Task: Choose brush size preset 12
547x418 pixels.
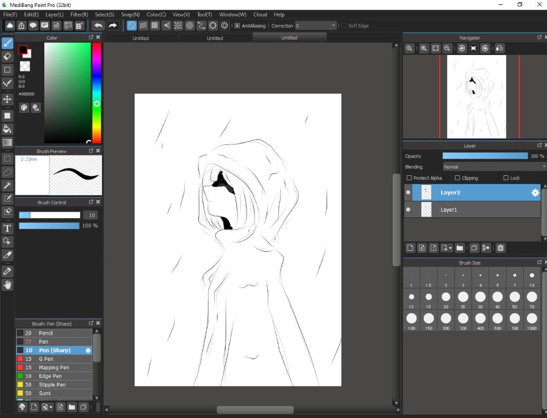Action: point(411,299)
